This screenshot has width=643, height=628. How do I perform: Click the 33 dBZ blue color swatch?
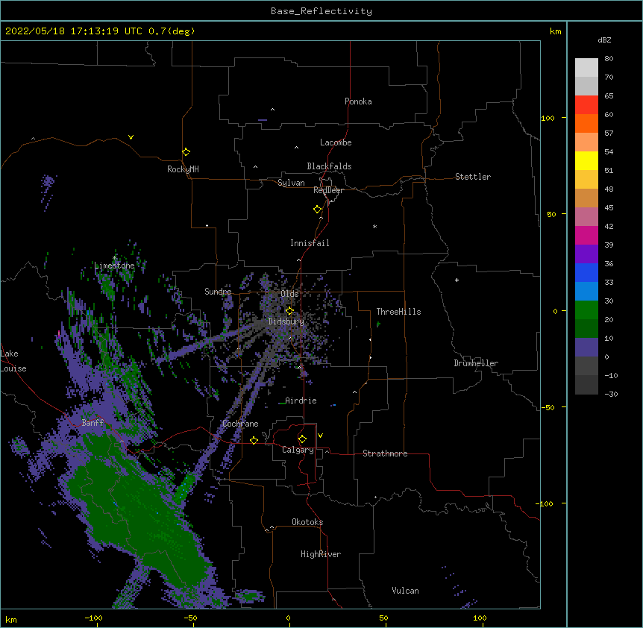click(586, 291)
